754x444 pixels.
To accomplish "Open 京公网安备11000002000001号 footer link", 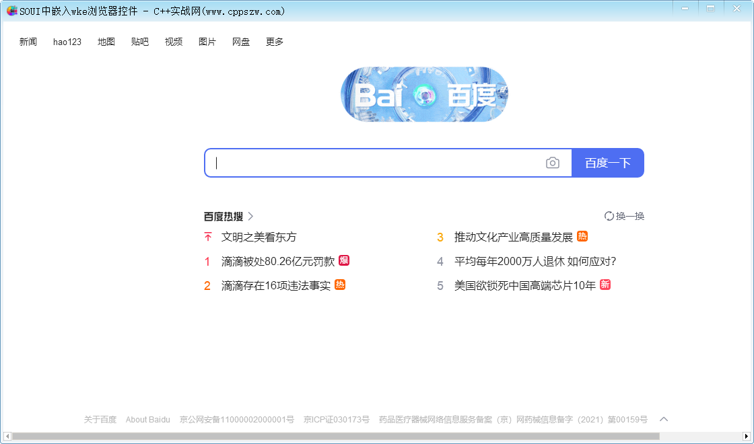I will pyautogui.click(x=236, y=420).
